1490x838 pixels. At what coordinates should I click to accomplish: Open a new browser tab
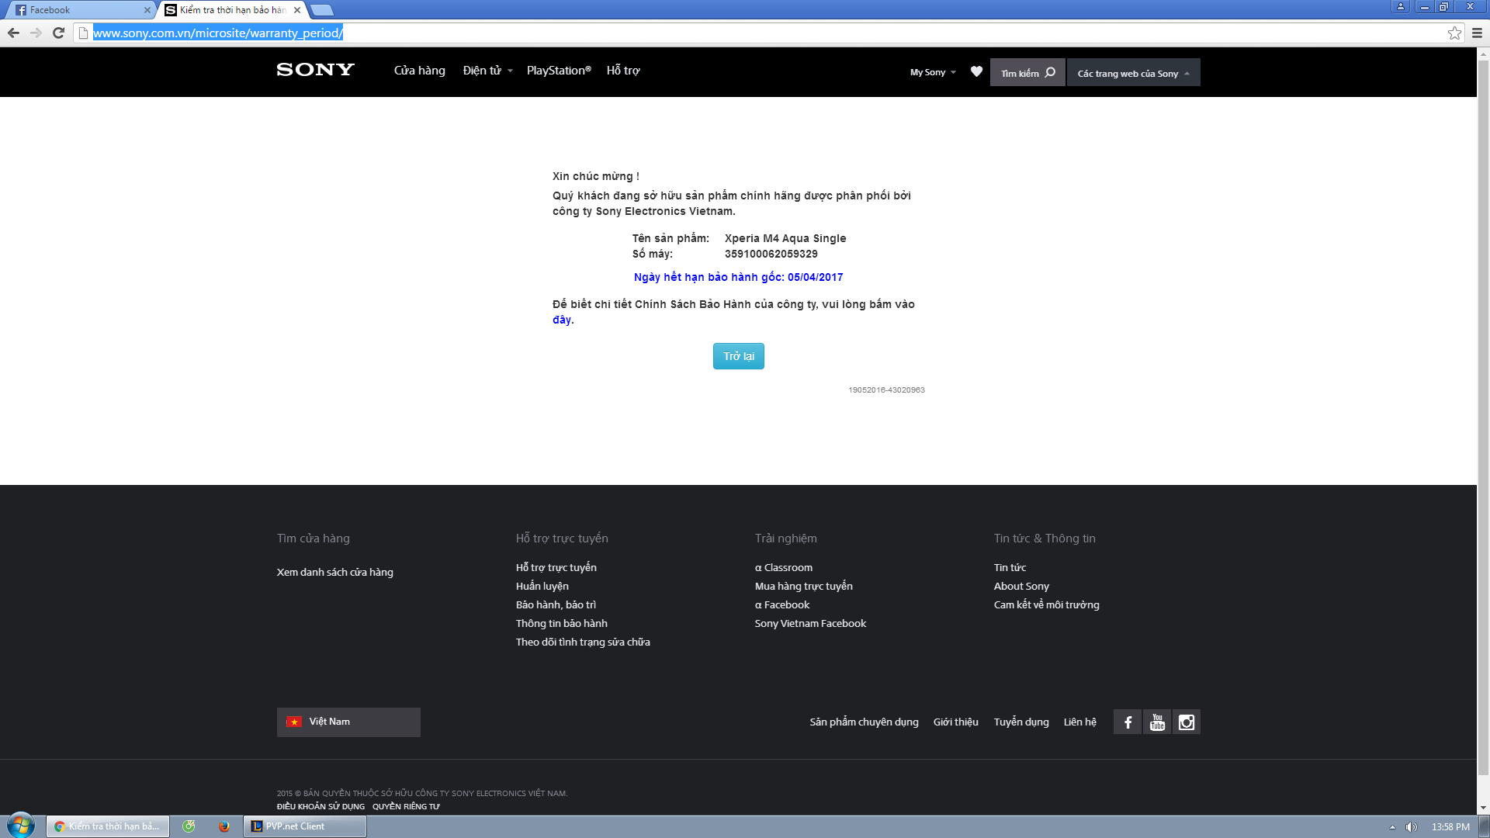click(322, 10)
